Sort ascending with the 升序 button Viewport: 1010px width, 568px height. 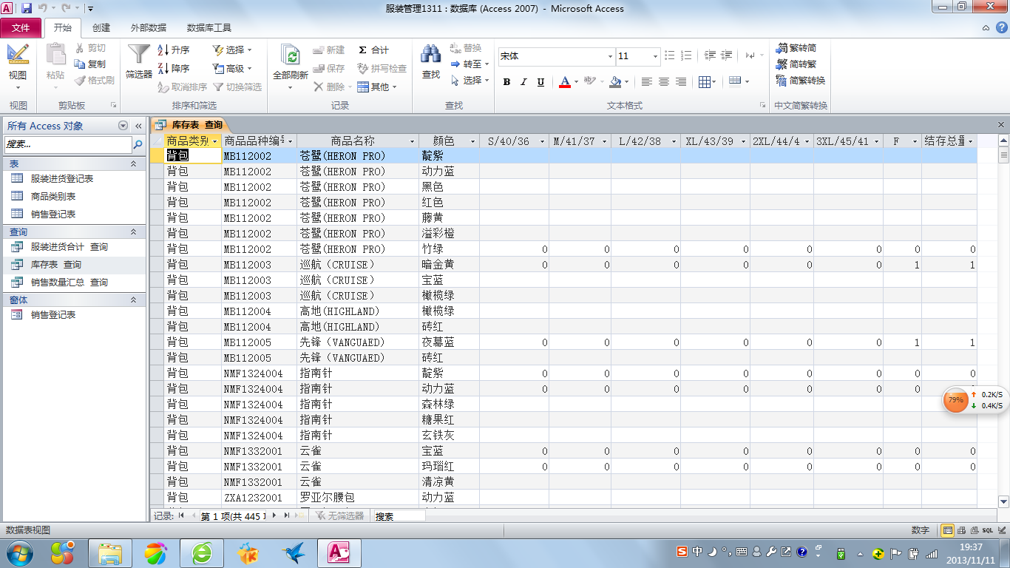tap(174, 50)
